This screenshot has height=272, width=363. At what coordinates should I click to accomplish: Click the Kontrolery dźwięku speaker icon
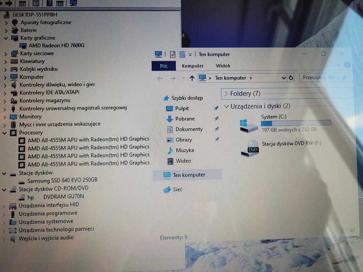14,85
